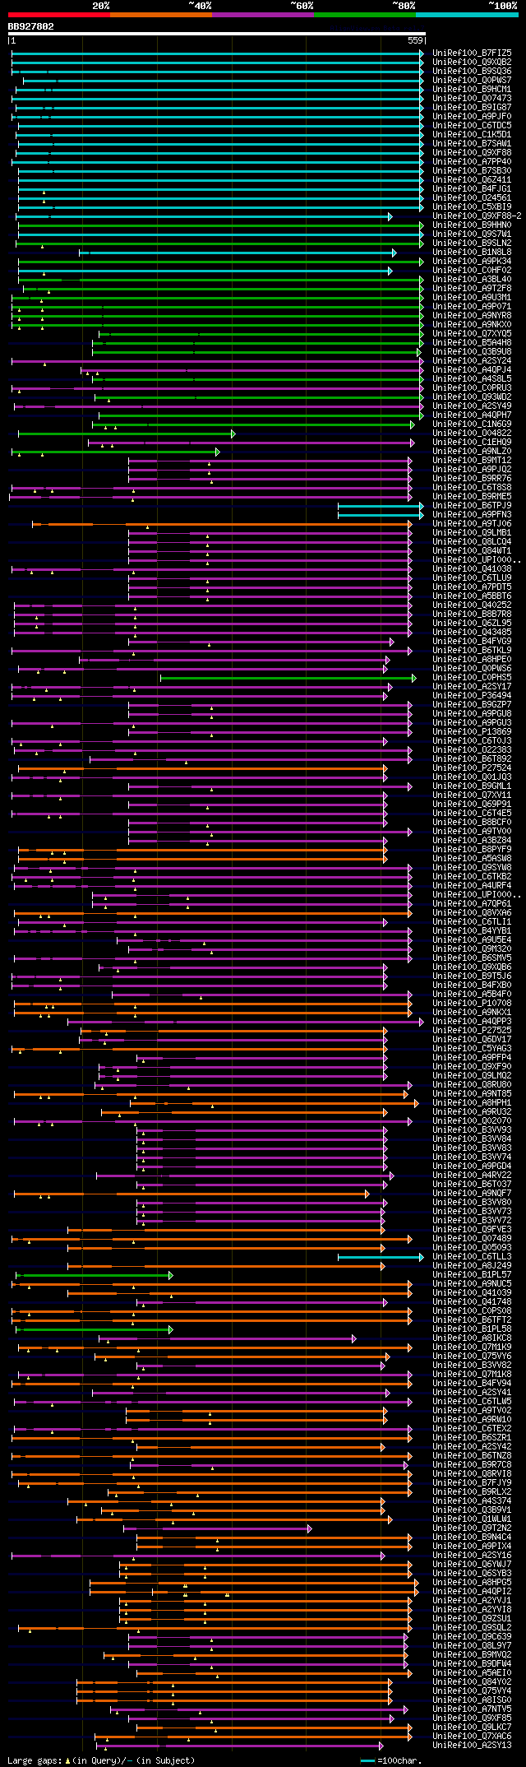526x1767 pixels.
Task: Select hit UniRef100_Q8VXA6
Action: pyautogui.click(x=472, y=912)
